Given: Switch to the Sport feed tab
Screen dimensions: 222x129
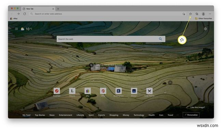Looking at the screenshot, I should pyautogui.click(x=91, y=115).
